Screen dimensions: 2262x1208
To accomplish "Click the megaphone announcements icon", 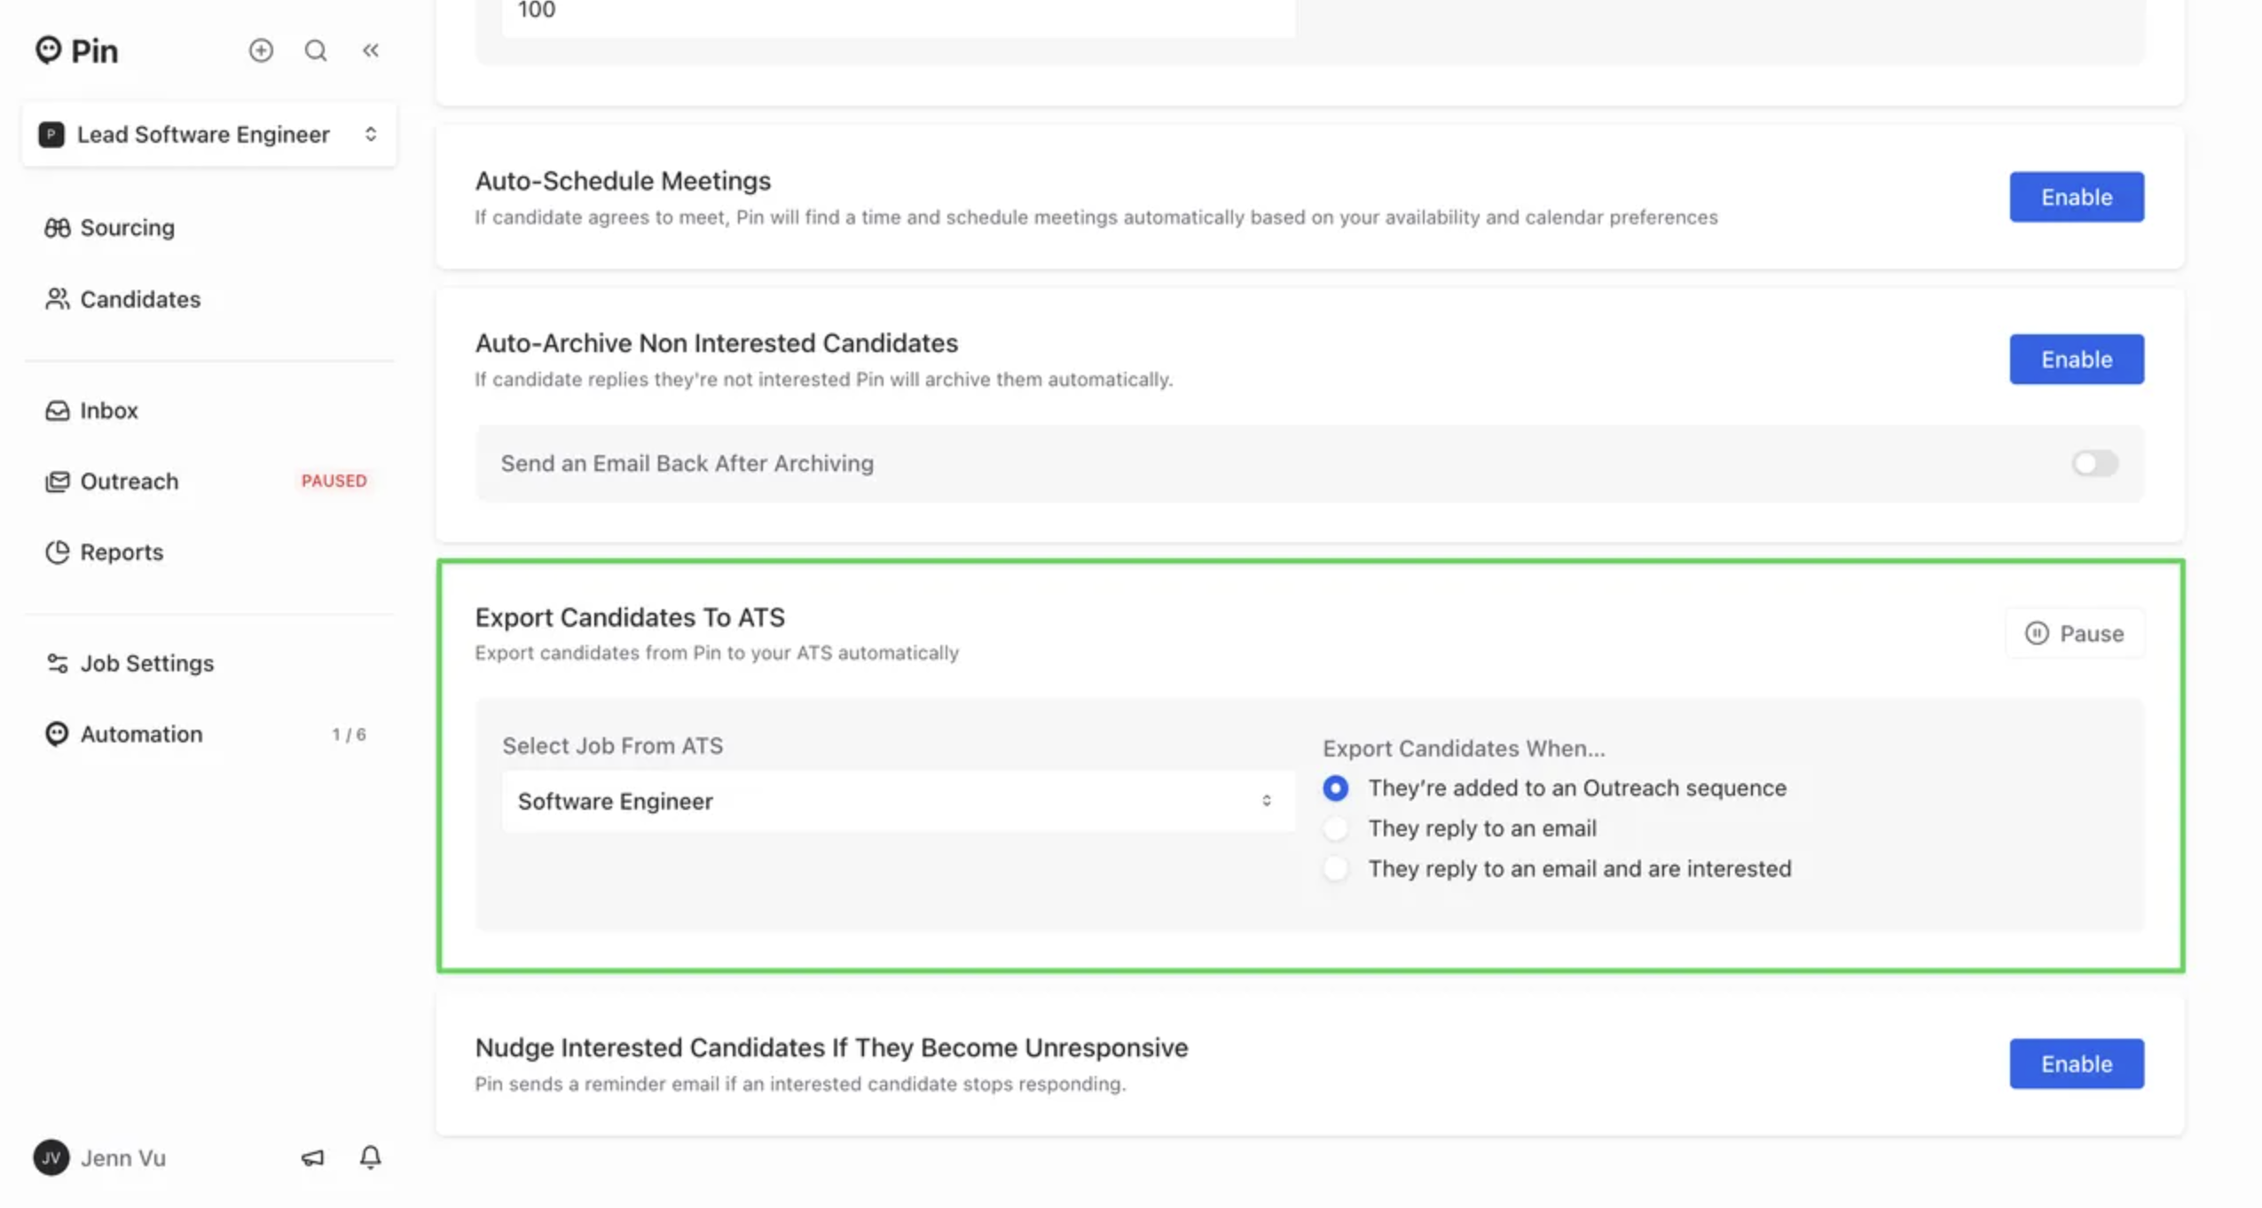I will [312, 1157].
